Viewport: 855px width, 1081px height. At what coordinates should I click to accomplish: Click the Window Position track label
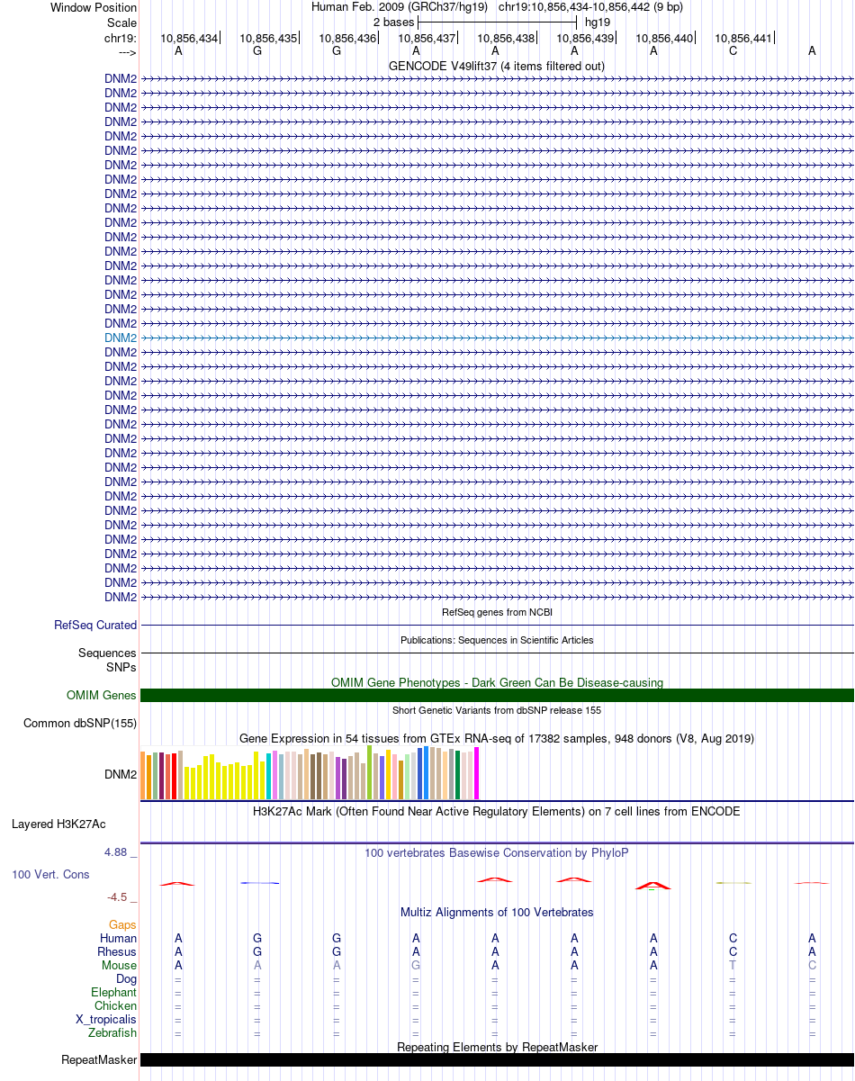click(x=94, y=7)
